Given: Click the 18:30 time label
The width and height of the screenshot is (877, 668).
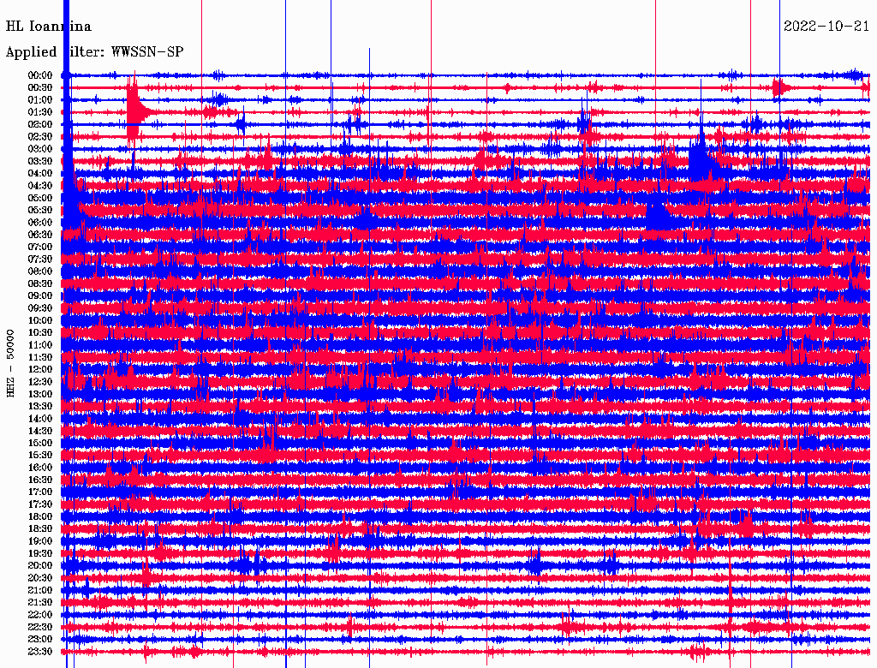Looking at the screenshot, I should coord(40,529).
